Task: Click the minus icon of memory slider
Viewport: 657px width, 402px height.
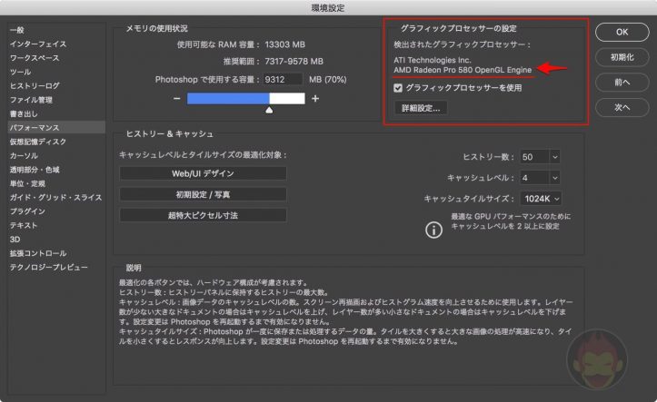Action: pyautogui.click(x=177, y=99)
